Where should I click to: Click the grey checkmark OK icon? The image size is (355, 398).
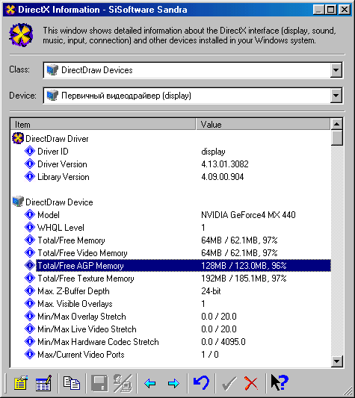click(x=229, y=383)
